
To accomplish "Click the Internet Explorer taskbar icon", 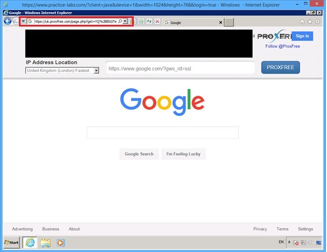I will pyautogui.click(x=30, y=243).
